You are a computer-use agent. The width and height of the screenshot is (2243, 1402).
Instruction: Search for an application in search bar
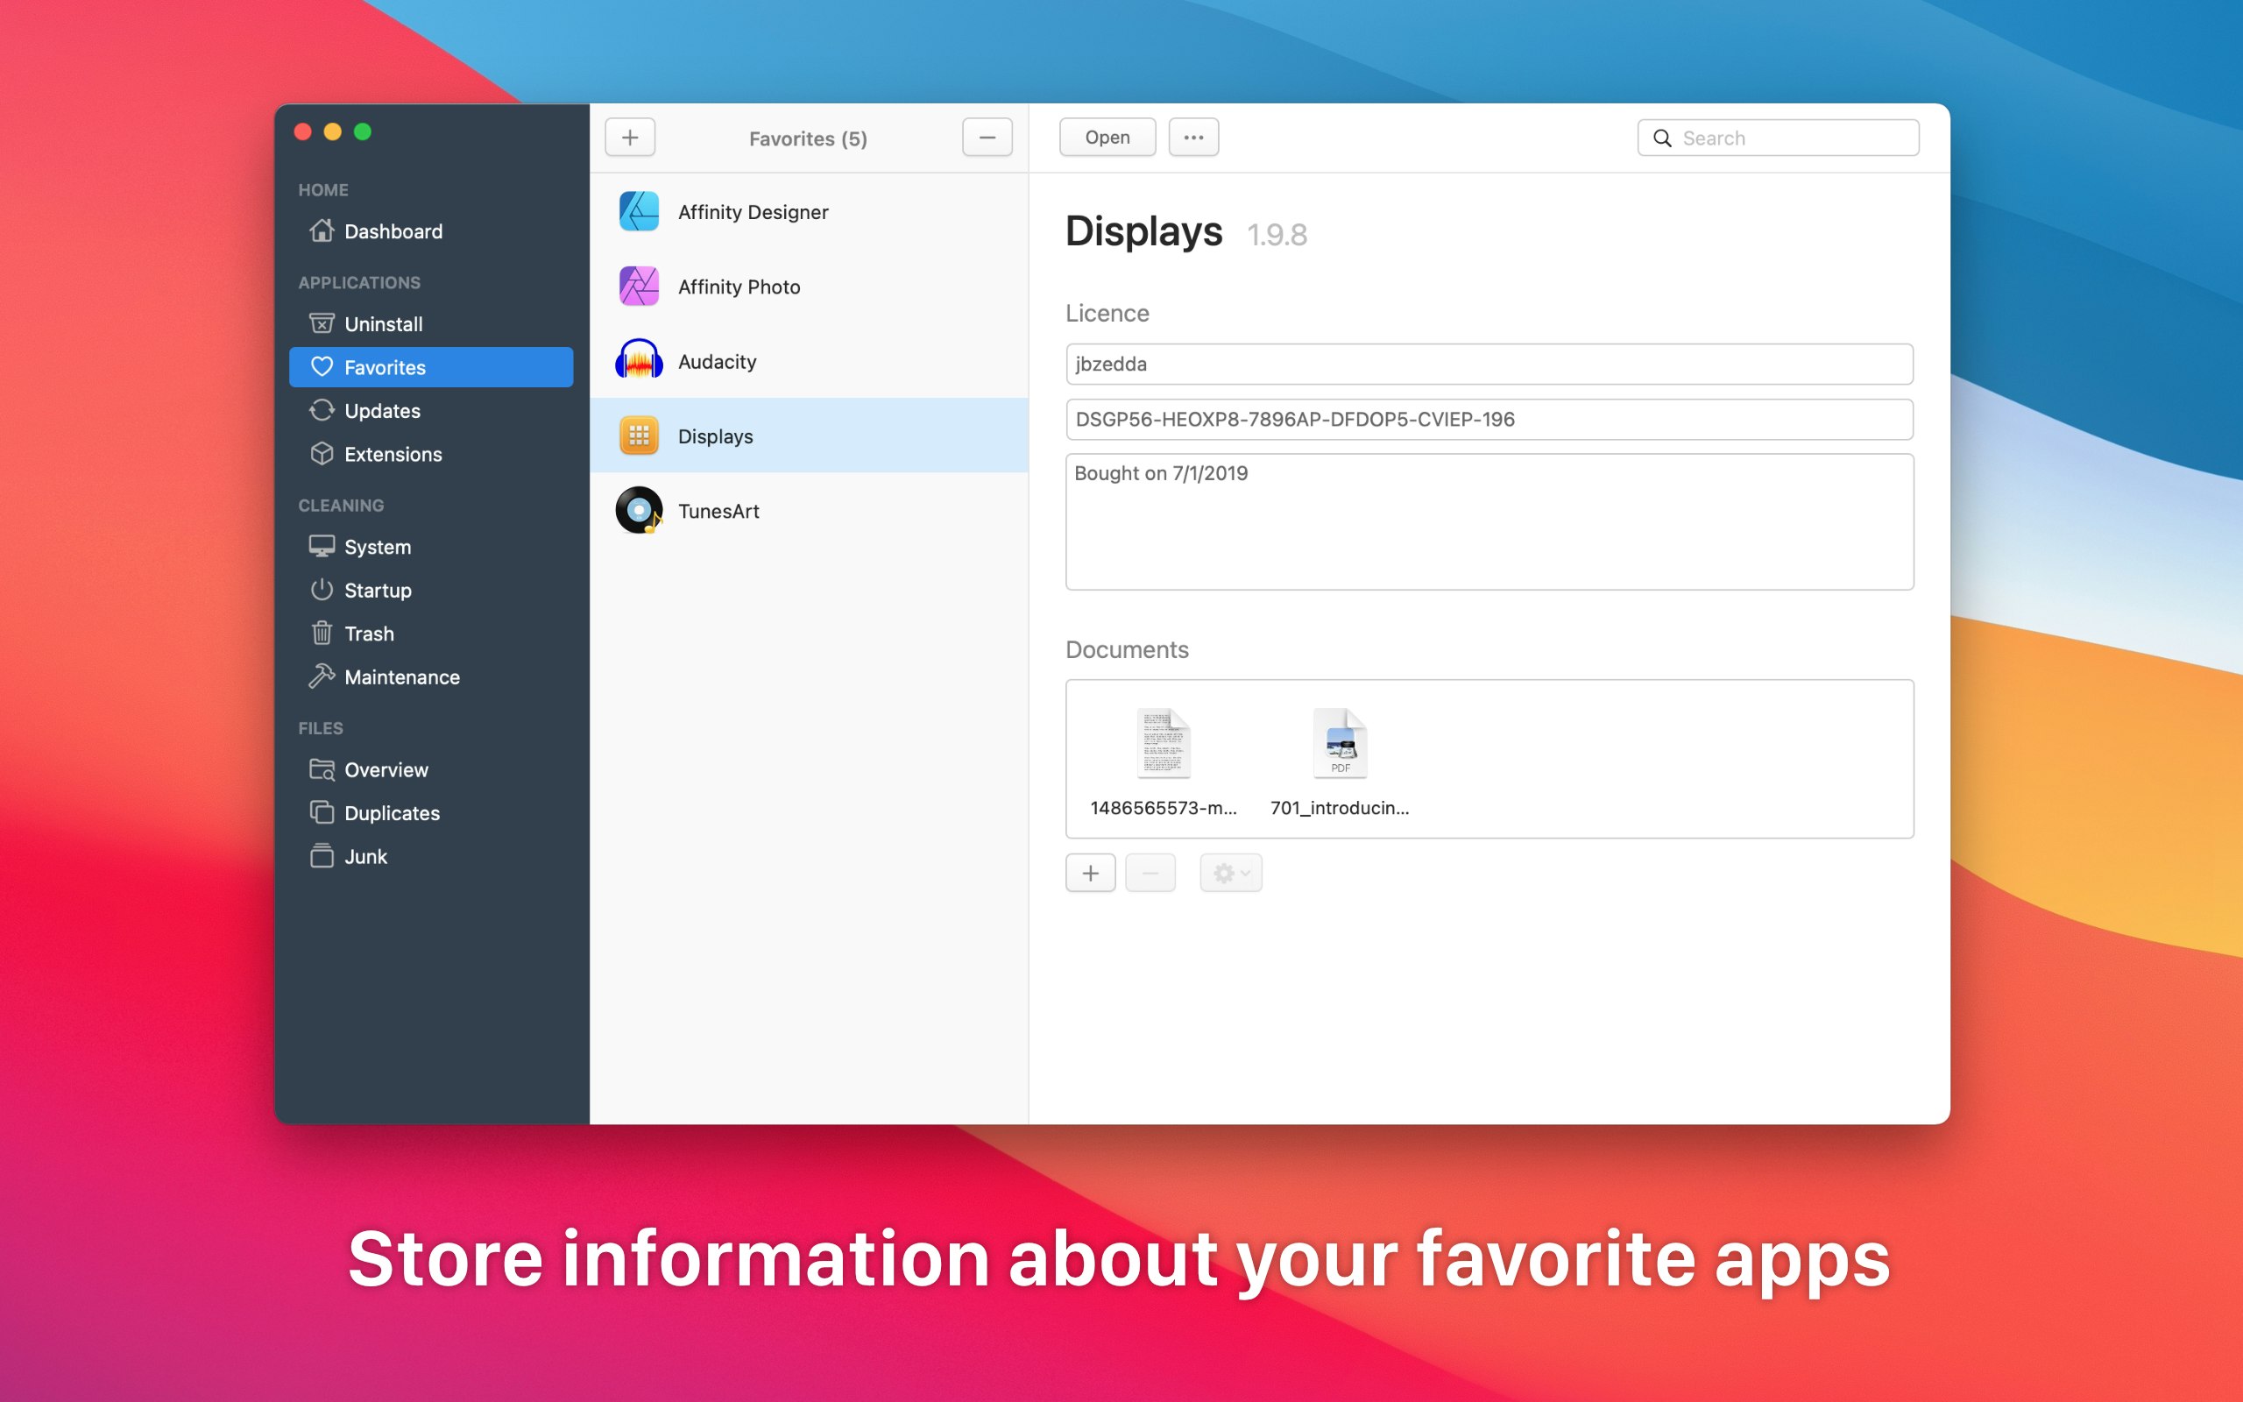(x=1780, y=136)
